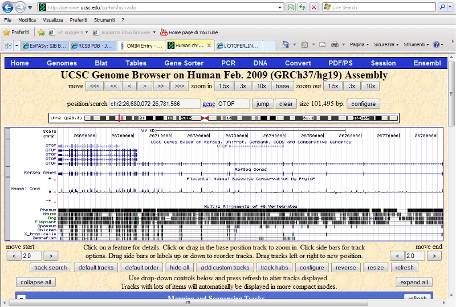
Task: Click the expand all button
Action: point(414,283)
